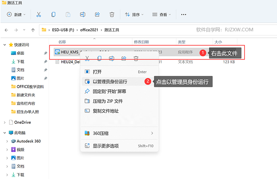Sort by the 类型 column header
Image resolution: width=277 pixels, height=179 pixels.
182,42
